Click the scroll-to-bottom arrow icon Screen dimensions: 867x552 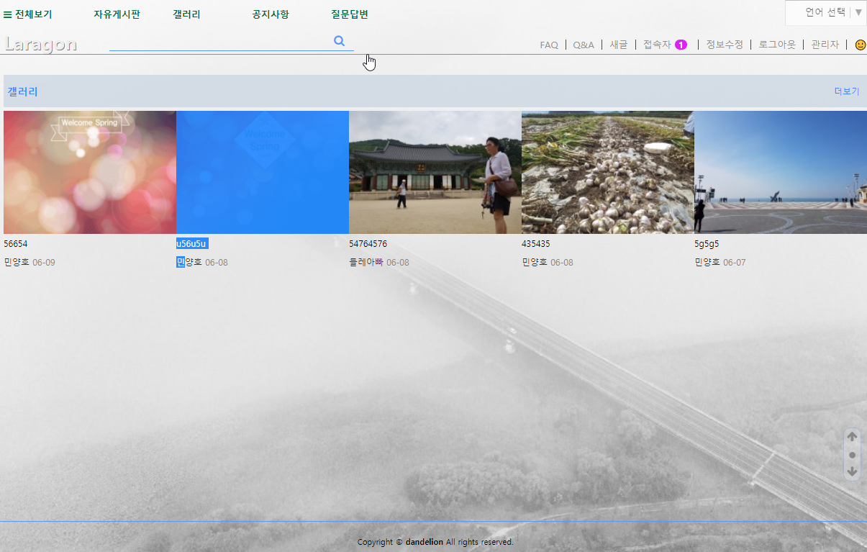click(852, 471)
